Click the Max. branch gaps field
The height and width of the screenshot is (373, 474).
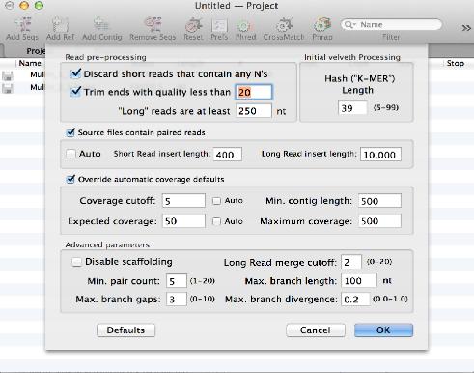point(177,300)
